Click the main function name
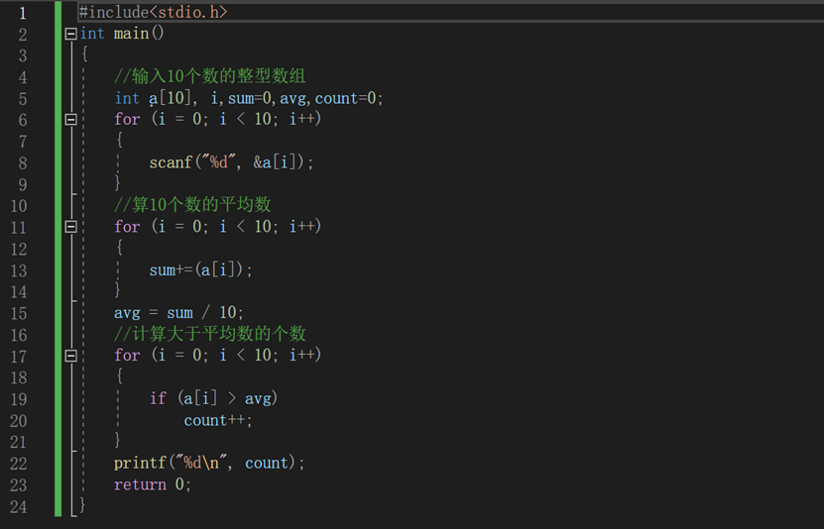The width and height of the screenshot is (824, 529). [131, 34]
